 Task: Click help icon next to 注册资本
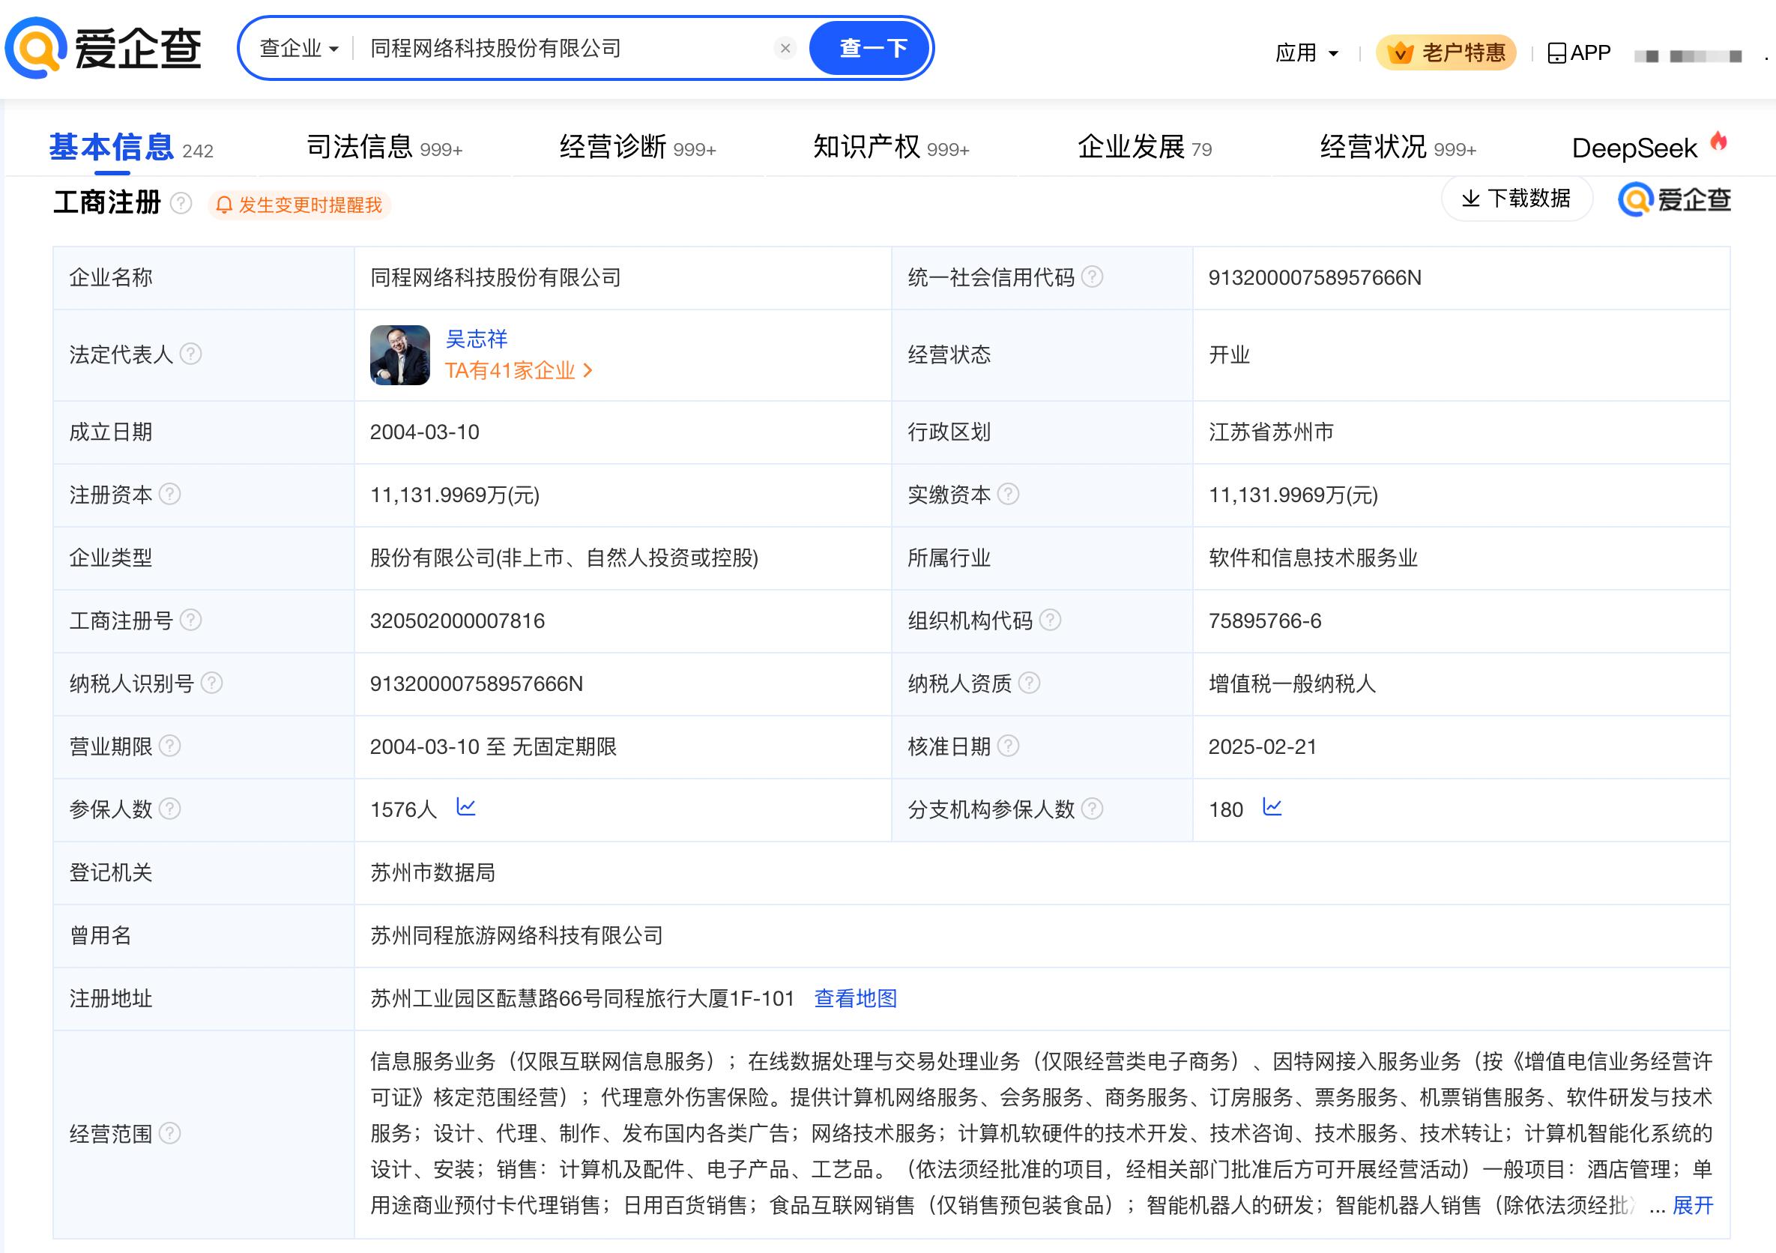pos(169,493)
